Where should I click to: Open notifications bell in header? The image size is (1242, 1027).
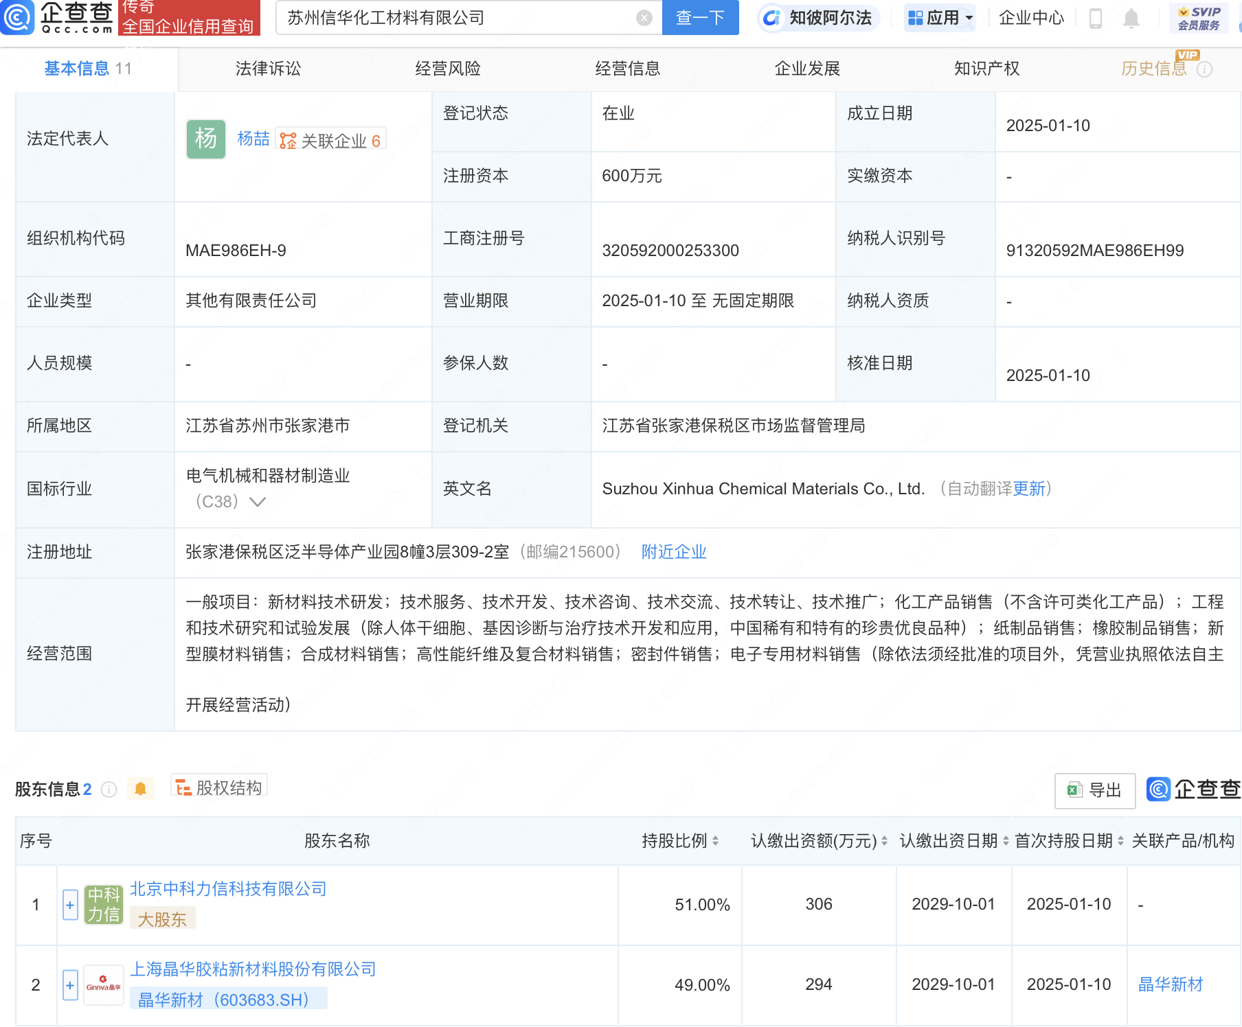point(1131,19)
